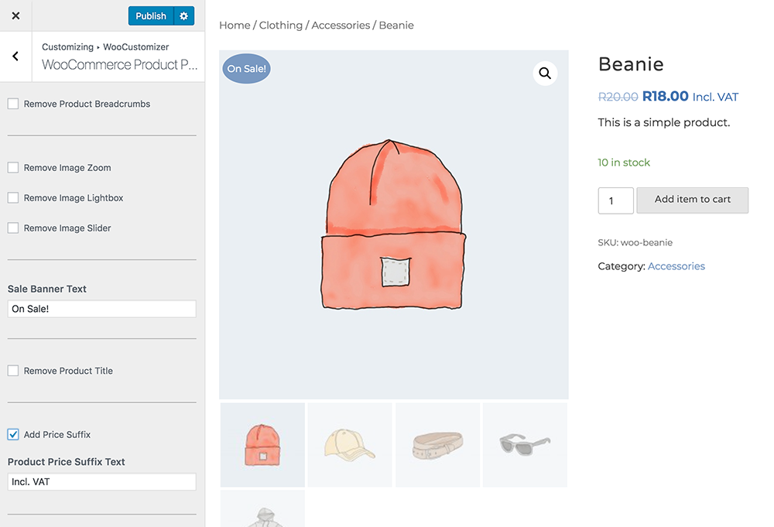Click the Sale Banner Text field
This screenshot has width=774, height=527.
101,309
